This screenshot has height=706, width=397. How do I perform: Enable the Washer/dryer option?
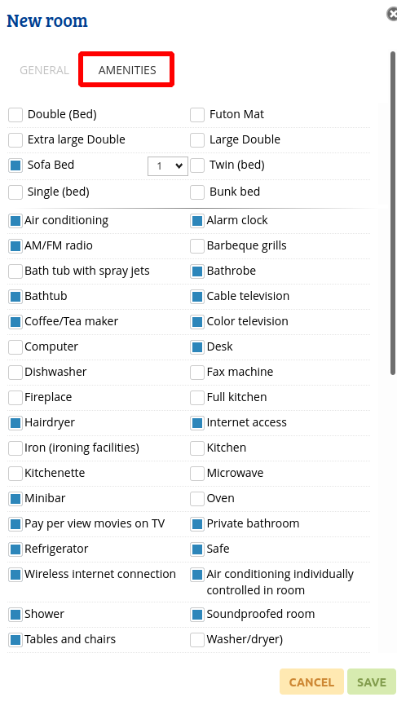197,640
